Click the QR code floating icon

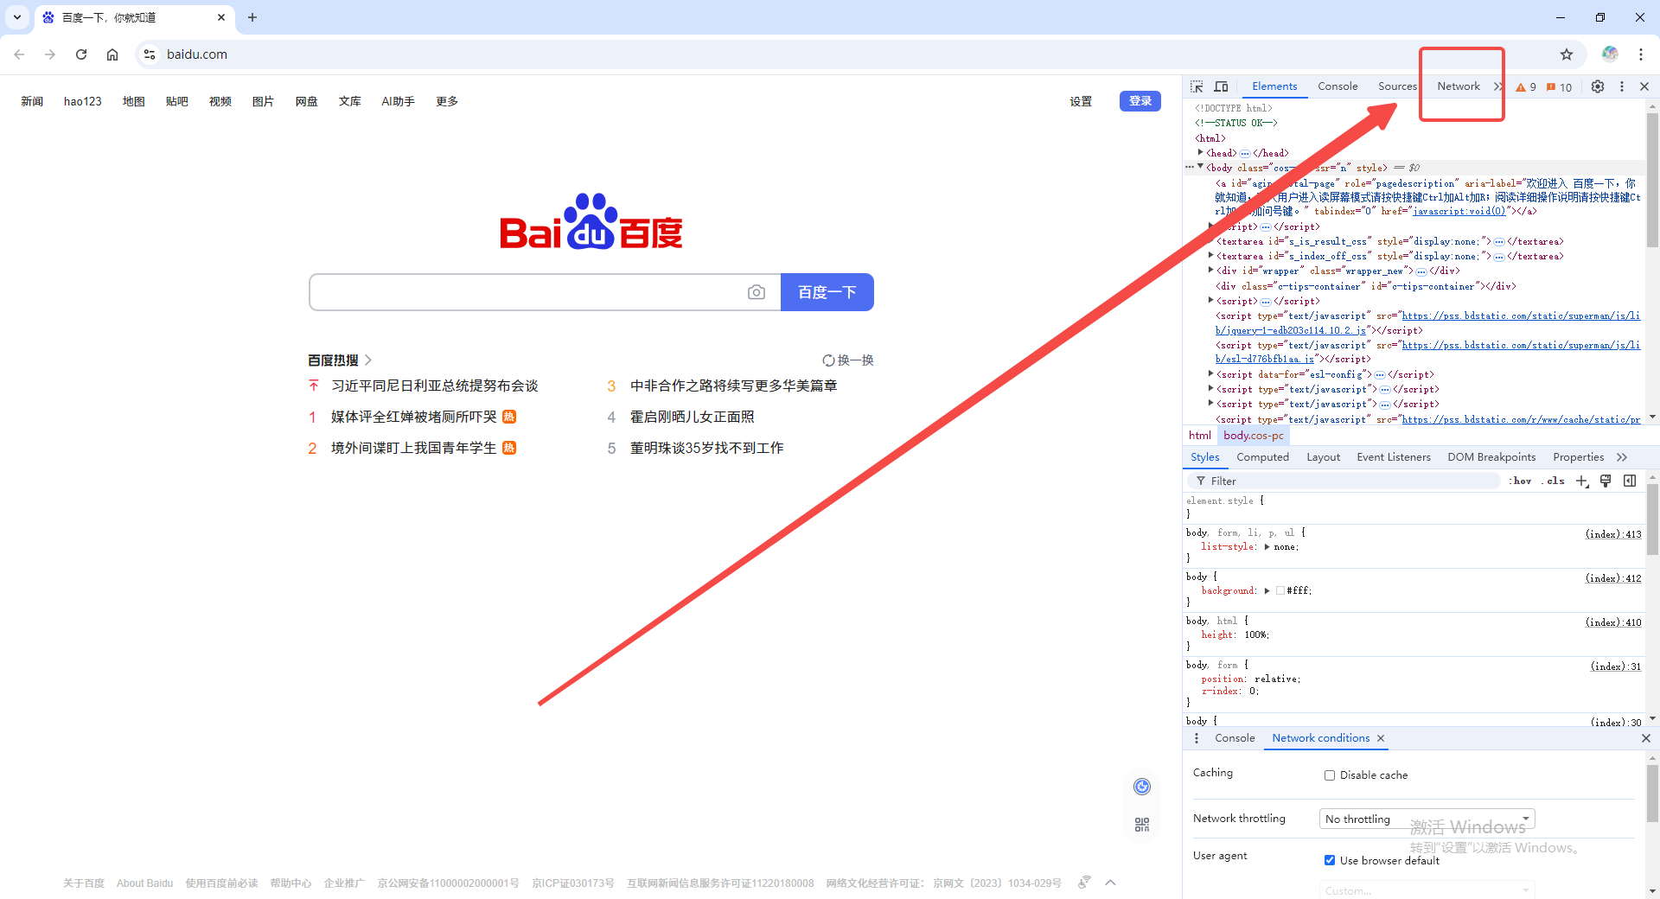[x=1142, y=825]
